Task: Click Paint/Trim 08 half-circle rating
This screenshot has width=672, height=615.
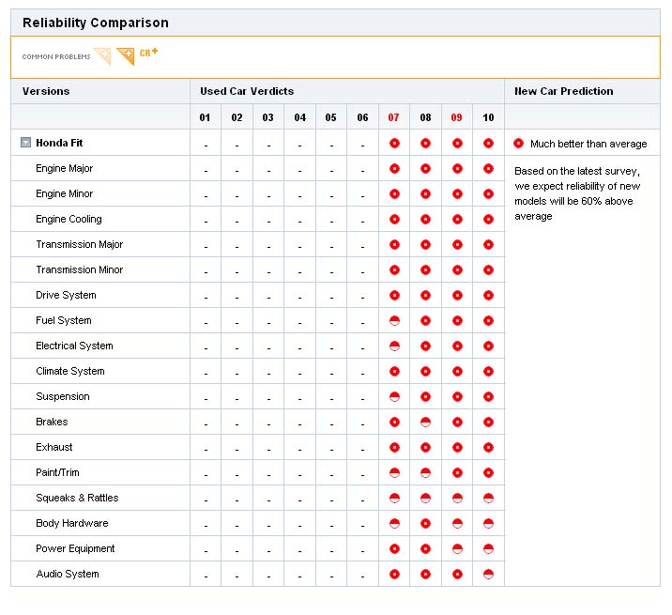Action: [x=425, y=472]
